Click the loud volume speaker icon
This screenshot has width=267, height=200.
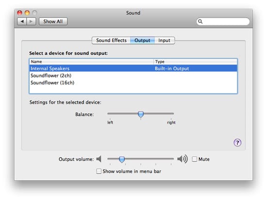pyautogui.click(x=183, y=159)
